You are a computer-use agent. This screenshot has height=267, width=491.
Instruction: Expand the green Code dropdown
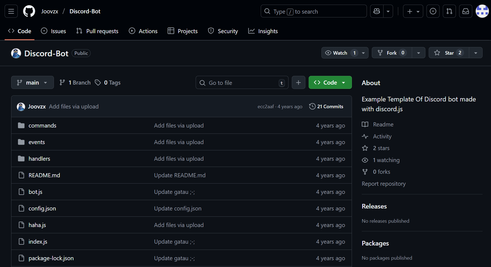click(x=330, y=82)
